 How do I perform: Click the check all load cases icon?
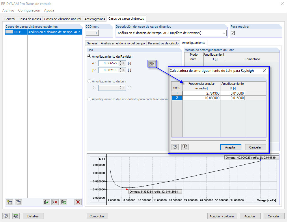(46, 202)
